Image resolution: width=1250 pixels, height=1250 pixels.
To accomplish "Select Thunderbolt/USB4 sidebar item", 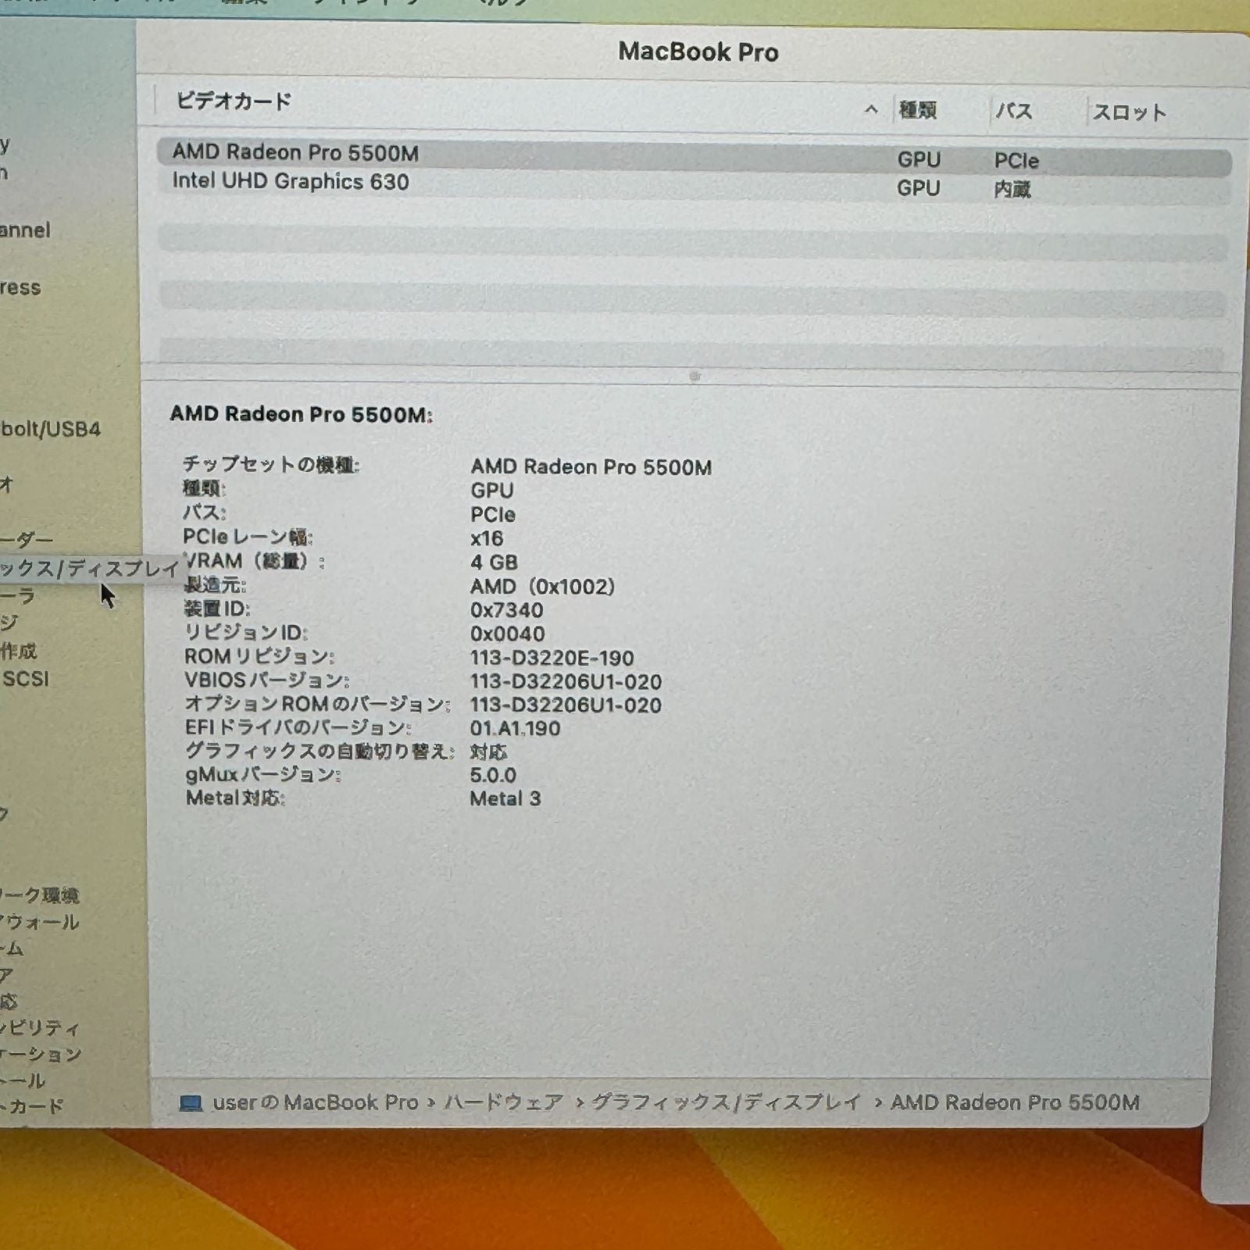I will coord(51,429).
